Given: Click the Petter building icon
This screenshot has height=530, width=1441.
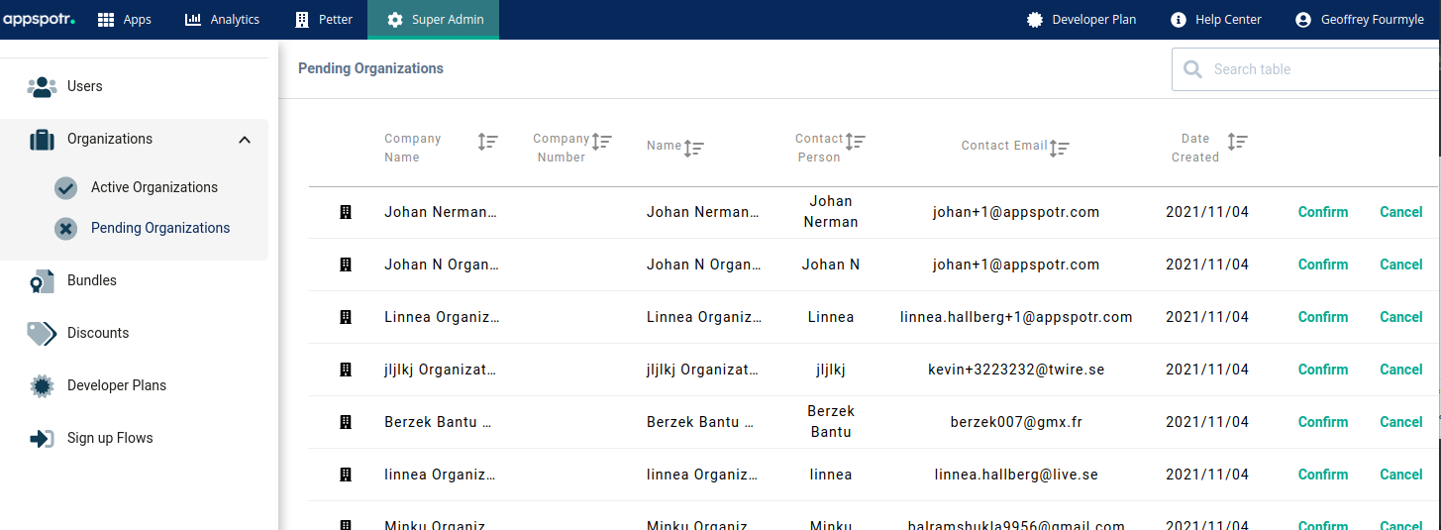Looking at the screenshot, I should (302, 19).
